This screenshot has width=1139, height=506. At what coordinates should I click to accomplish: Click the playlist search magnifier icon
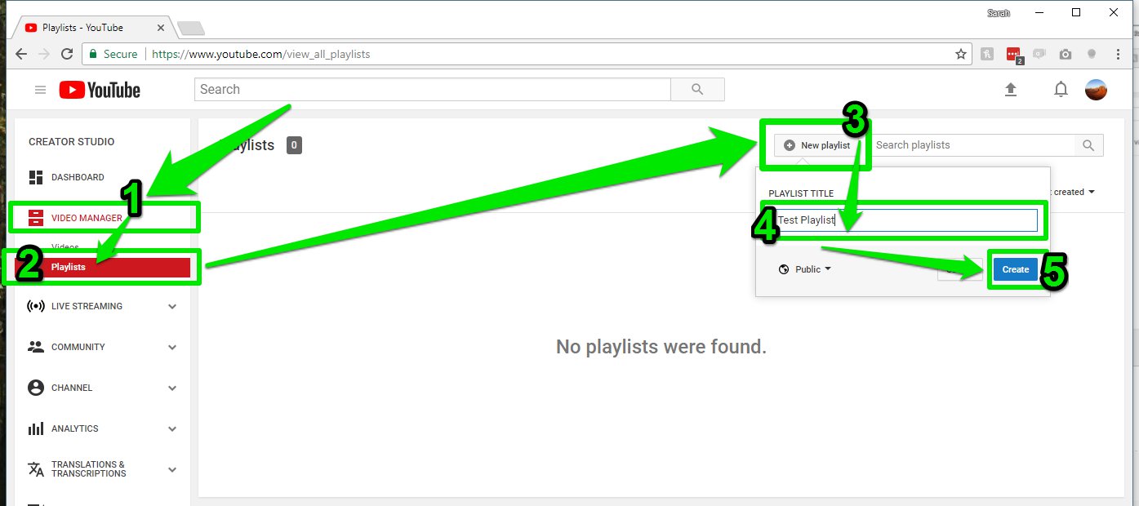pyautogui.click(x=1088, y=145)
